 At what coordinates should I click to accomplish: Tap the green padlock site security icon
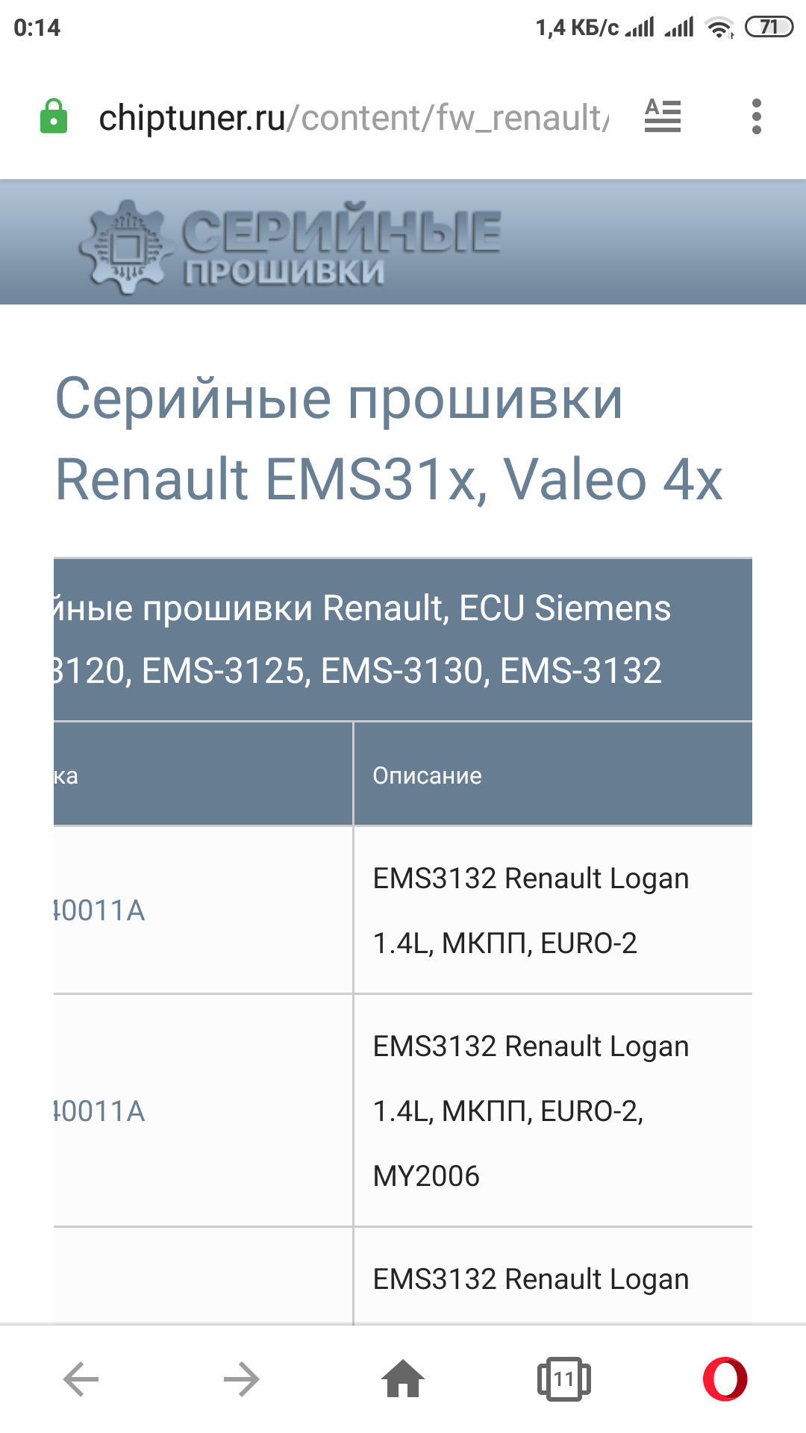tap(54, 117)
